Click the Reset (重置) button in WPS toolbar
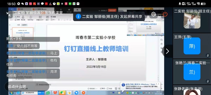 (x=53, y=17)
